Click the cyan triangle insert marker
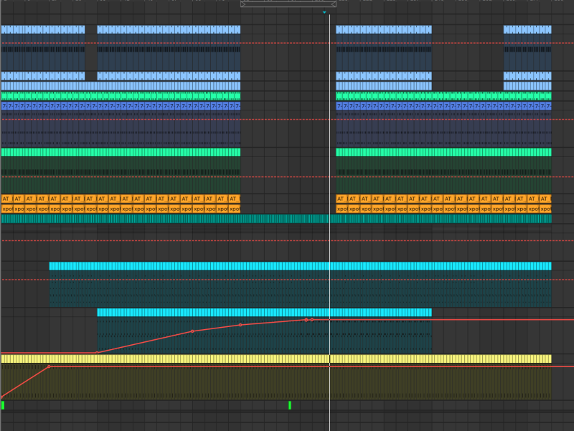Screen dimensions: 574x431 324,12
